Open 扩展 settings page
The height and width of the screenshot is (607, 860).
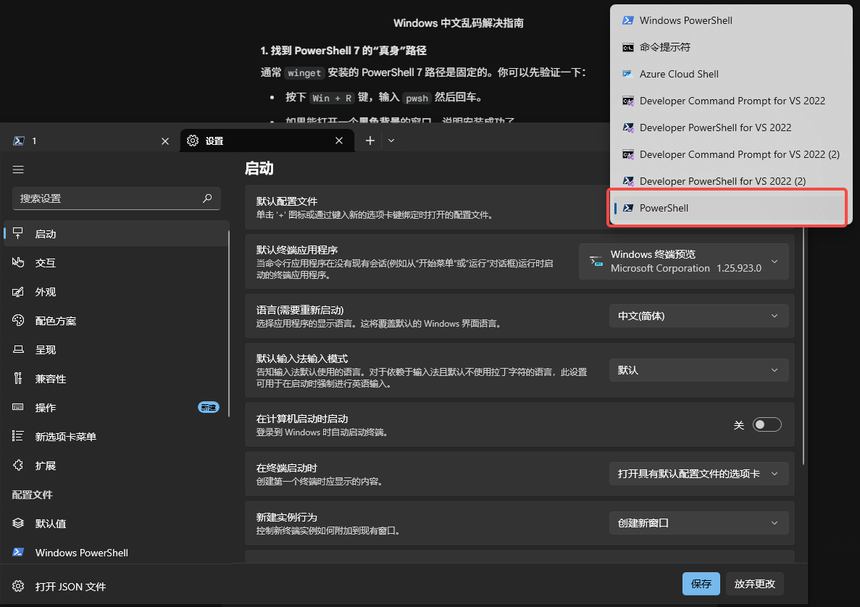click(45, 465)
